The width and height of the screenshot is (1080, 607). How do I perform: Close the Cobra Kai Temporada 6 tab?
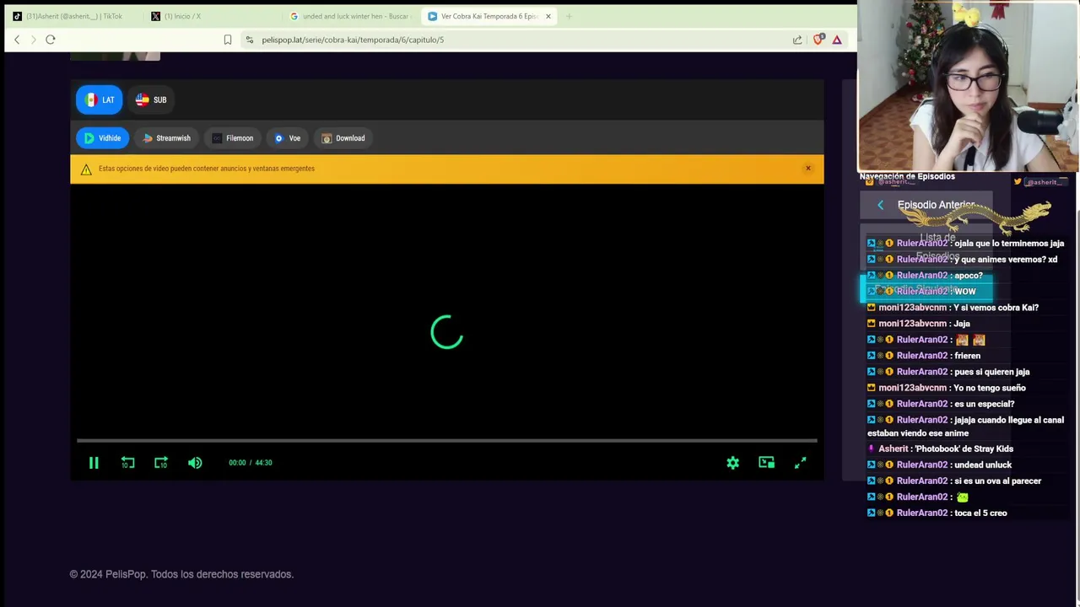[548, 16]
